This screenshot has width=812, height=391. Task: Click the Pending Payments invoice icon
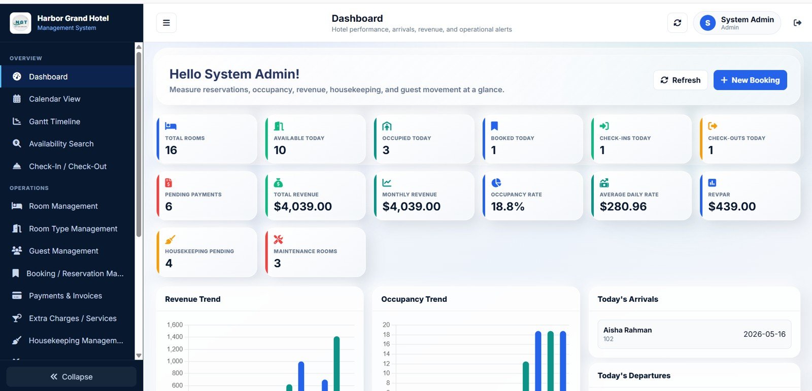pyautogui.click(x=168, y=182)
